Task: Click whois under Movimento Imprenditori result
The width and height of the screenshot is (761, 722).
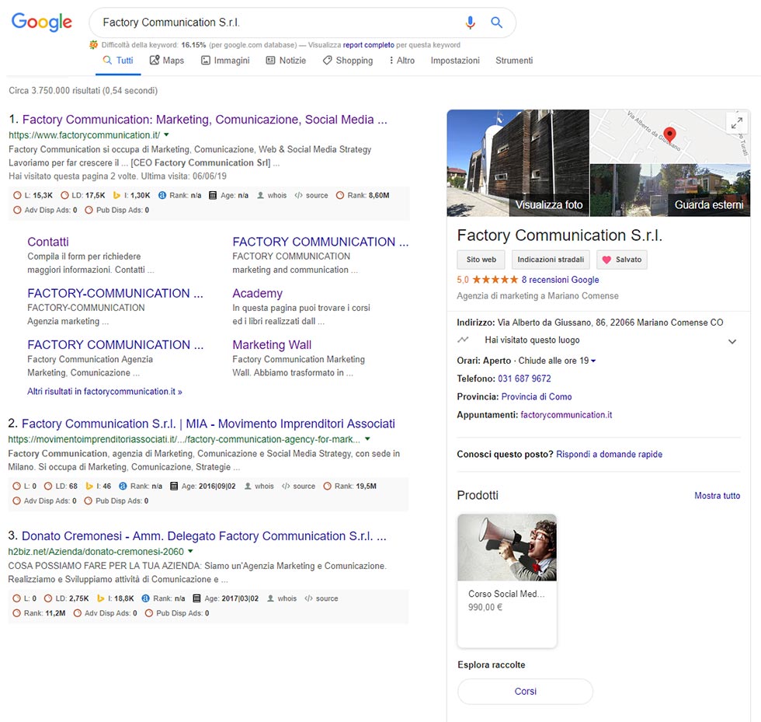Action: point(259,486)
